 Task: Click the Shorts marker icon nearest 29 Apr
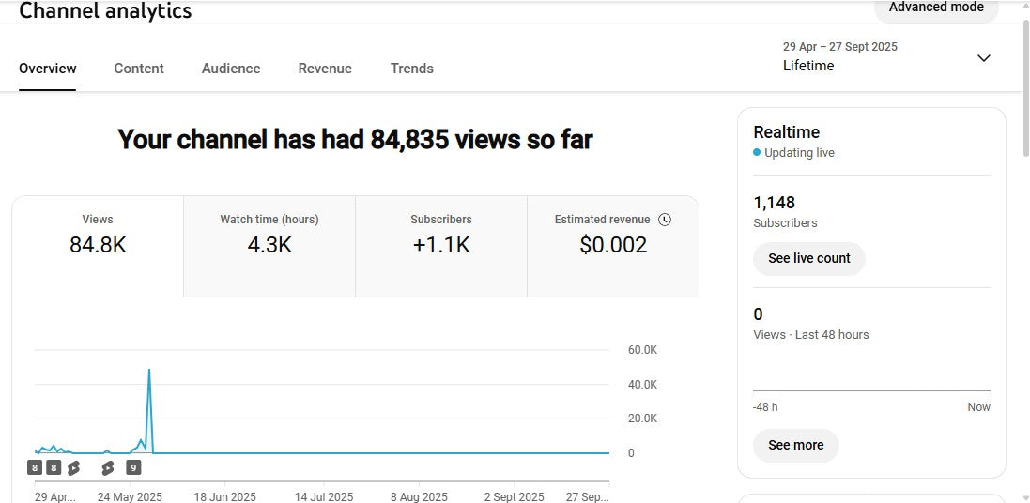(73, 467)
